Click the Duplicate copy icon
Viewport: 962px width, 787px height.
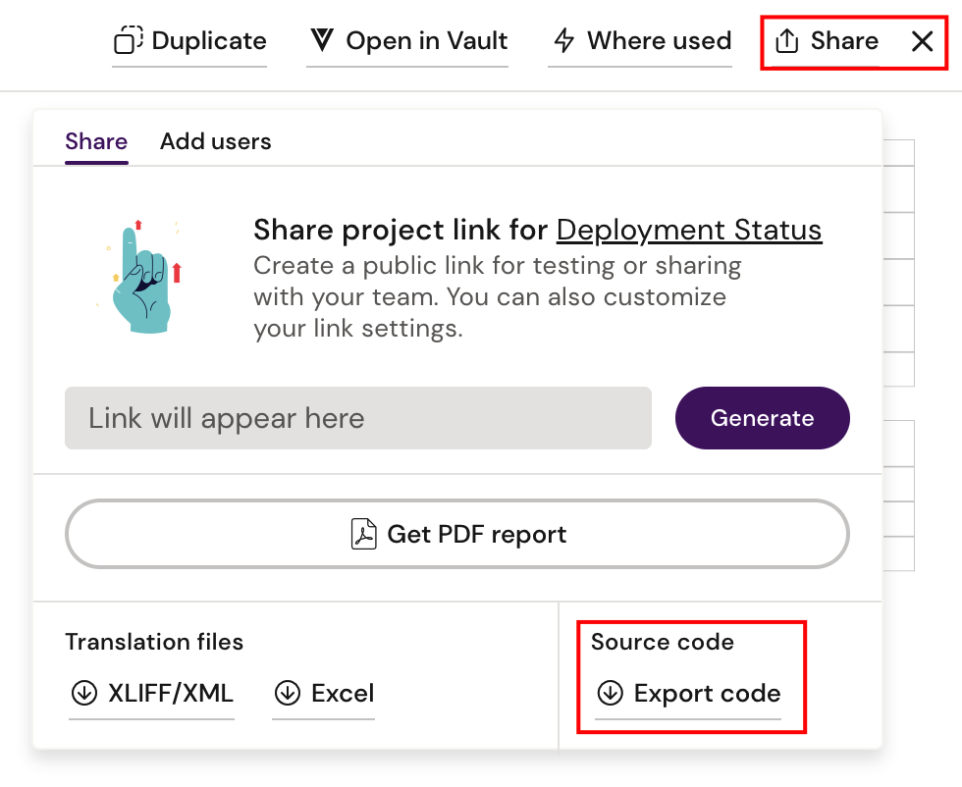click(x=126, y=40)
